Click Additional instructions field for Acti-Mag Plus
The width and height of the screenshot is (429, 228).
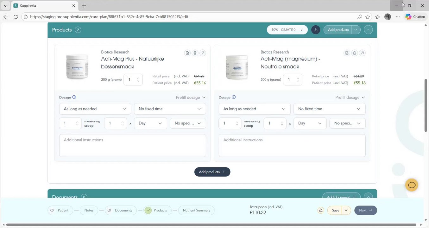pos(132,145)
